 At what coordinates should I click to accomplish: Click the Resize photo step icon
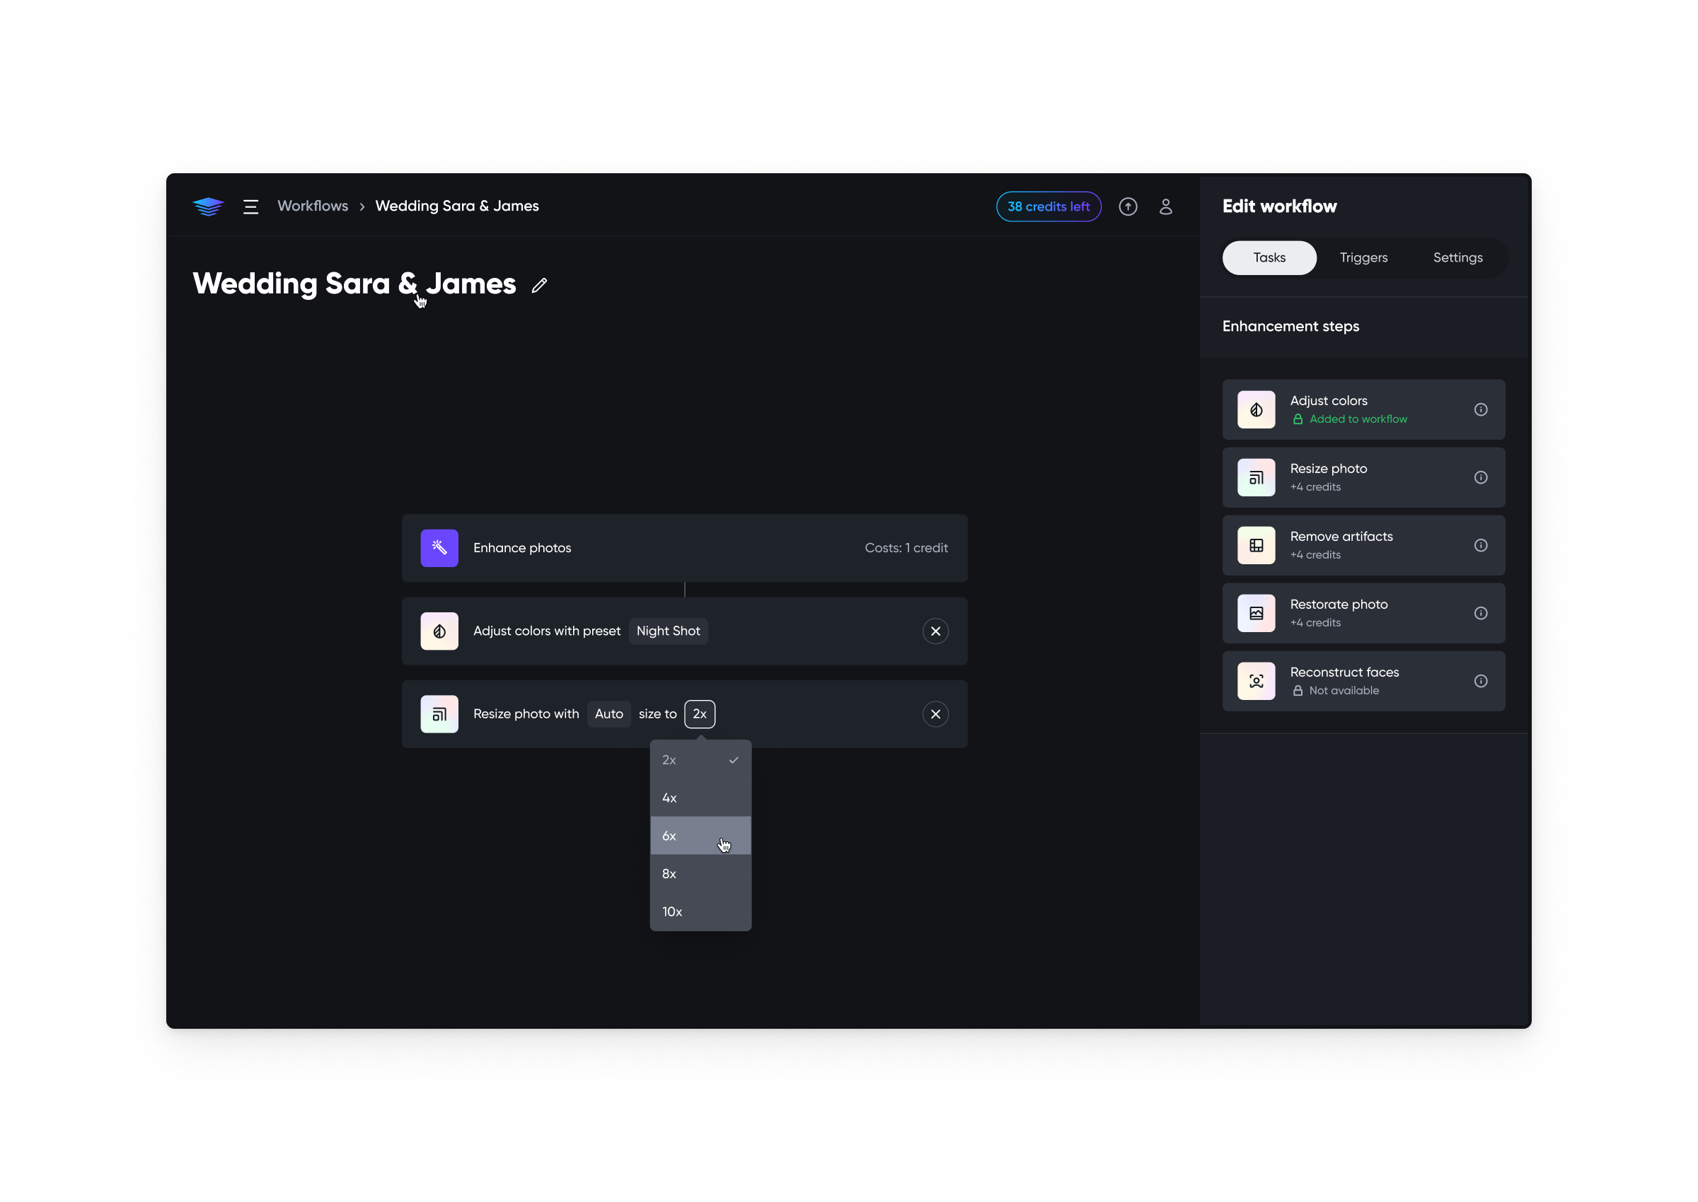439,713
